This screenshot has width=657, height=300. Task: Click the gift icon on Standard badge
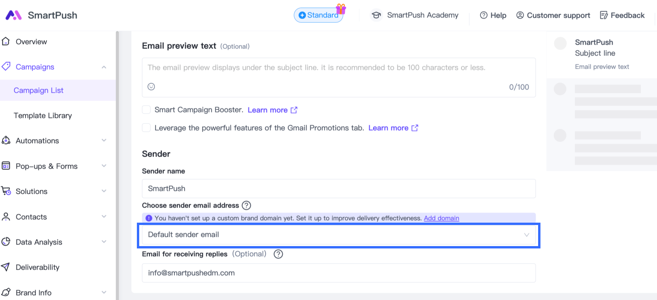[341, 9]
